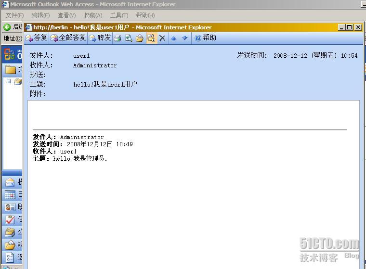Go to next item with down arrow
This screenshot has height=269, width=366.
coord(184,38)
